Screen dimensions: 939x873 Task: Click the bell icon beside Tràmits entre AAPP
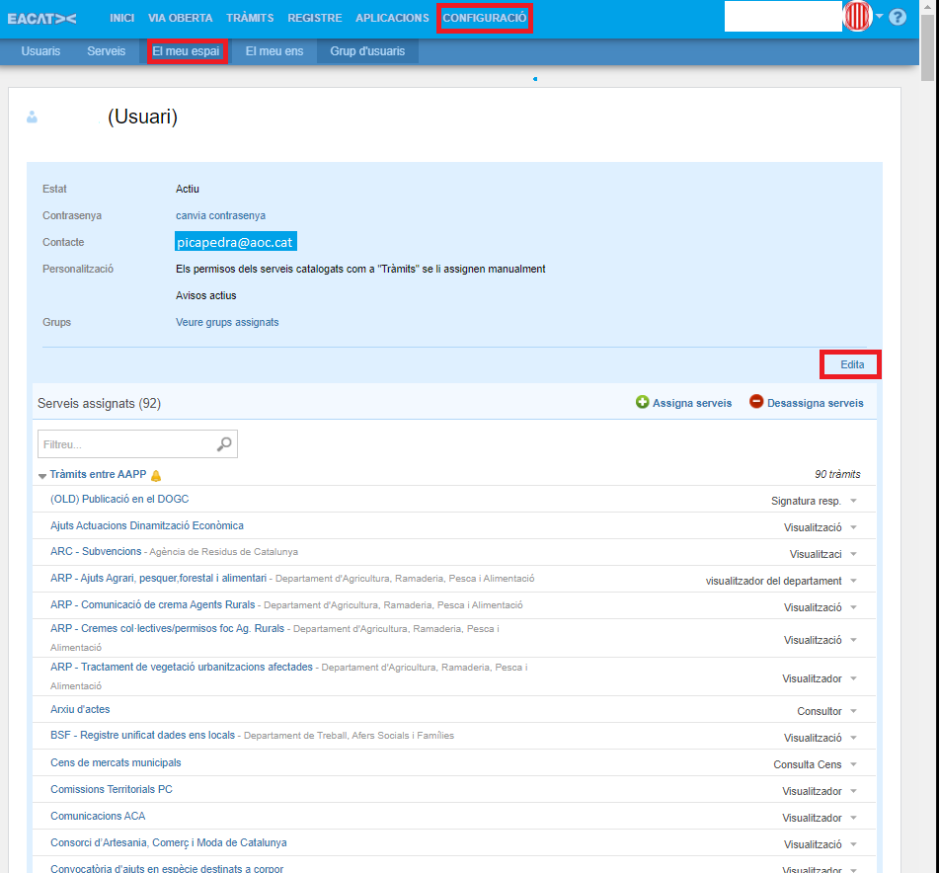[156, 475]
